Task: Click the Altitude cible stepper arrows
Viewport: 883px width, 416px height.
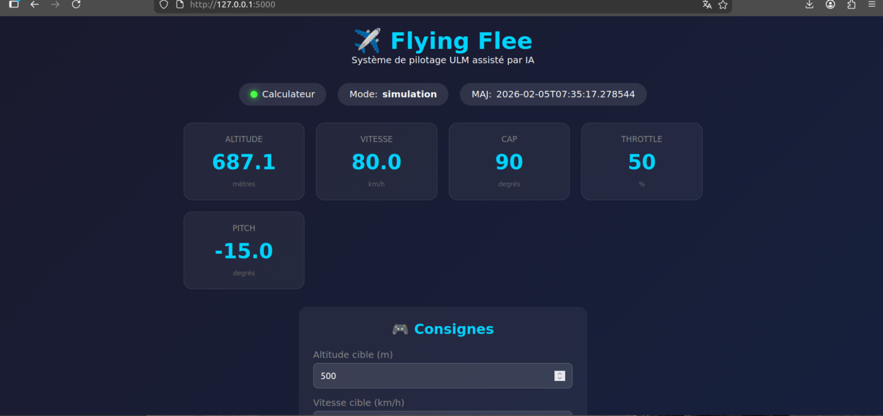Action: (559, 376)
